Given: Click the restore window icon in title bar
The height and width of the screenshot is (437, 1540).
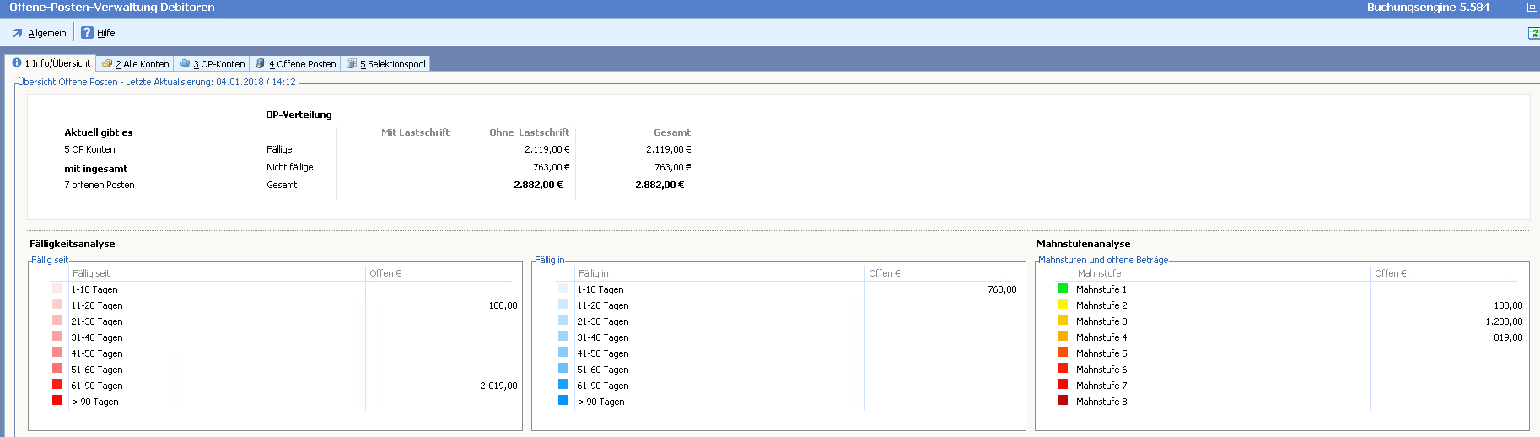Looking at the screenshot, I should tap(1532, 8).
